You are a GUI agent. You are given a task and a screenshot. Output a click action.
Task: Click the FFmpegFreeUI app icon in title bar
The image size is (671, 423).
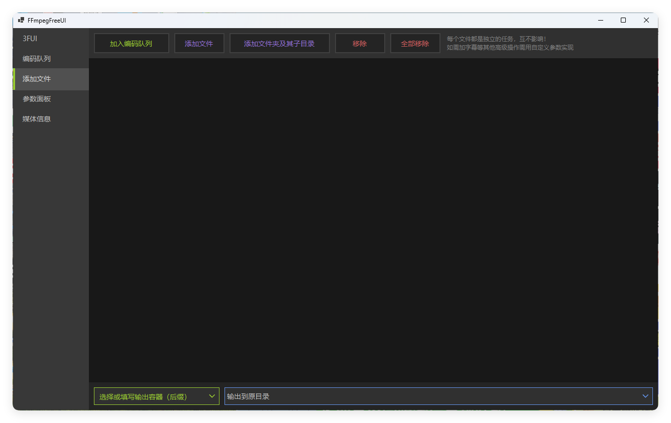21,20
